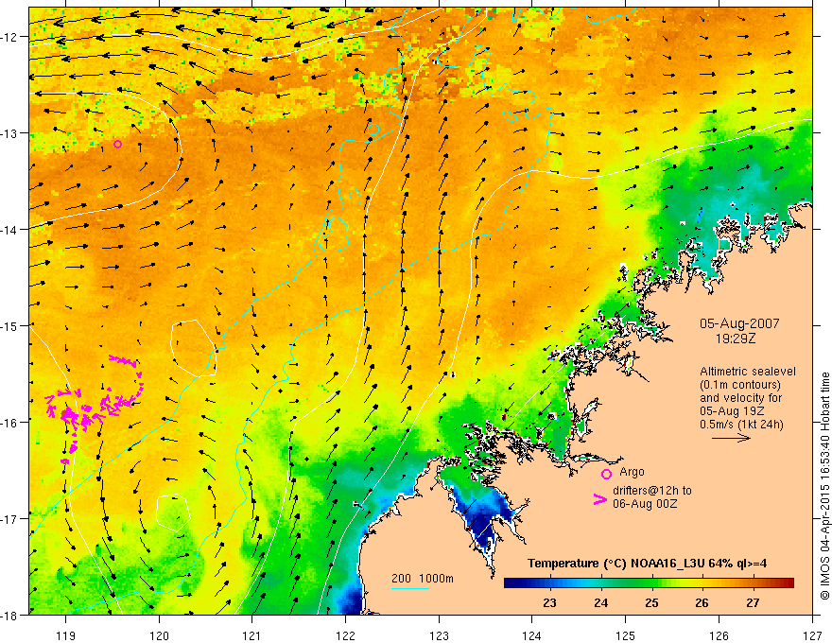Click the color bar tick label '23'
Image resolution: width=832 pixels, height=643 pixels.
(549, 602)
